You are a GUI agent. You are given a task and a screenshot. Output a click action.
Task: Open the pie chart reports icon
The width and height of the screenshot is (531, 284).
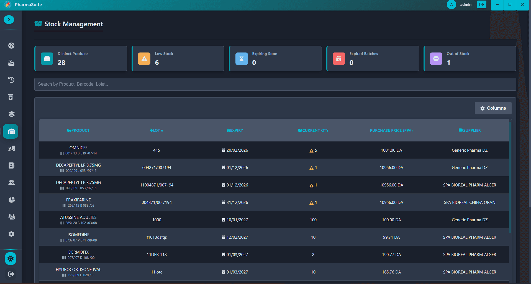click(x=11, y=200)
